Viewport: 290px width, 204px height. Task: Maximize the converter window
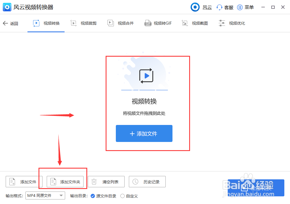pyautogui.click(x=273, y=7)
